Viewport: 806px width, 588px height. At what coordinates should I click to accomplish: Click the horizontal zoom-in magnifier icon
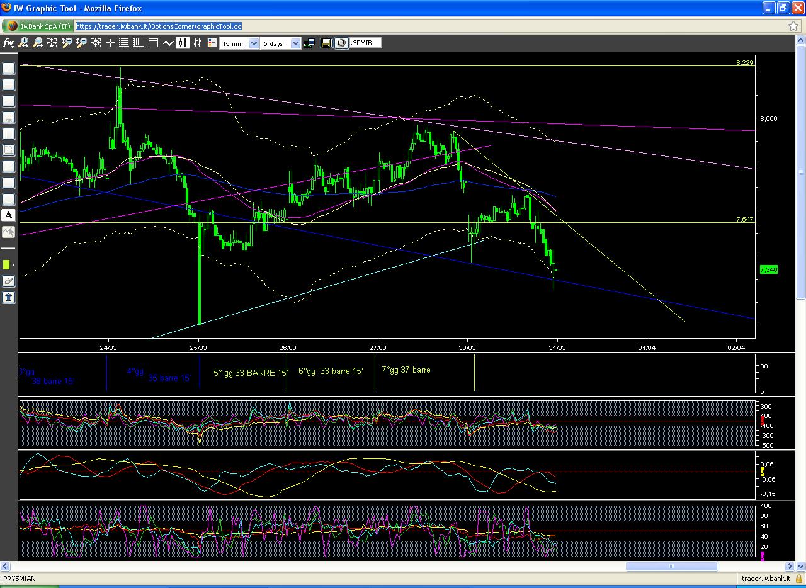click(23, 43)
